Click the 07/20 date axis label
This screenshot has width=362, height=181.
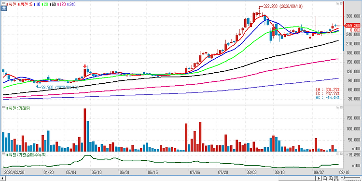point(223,172)
